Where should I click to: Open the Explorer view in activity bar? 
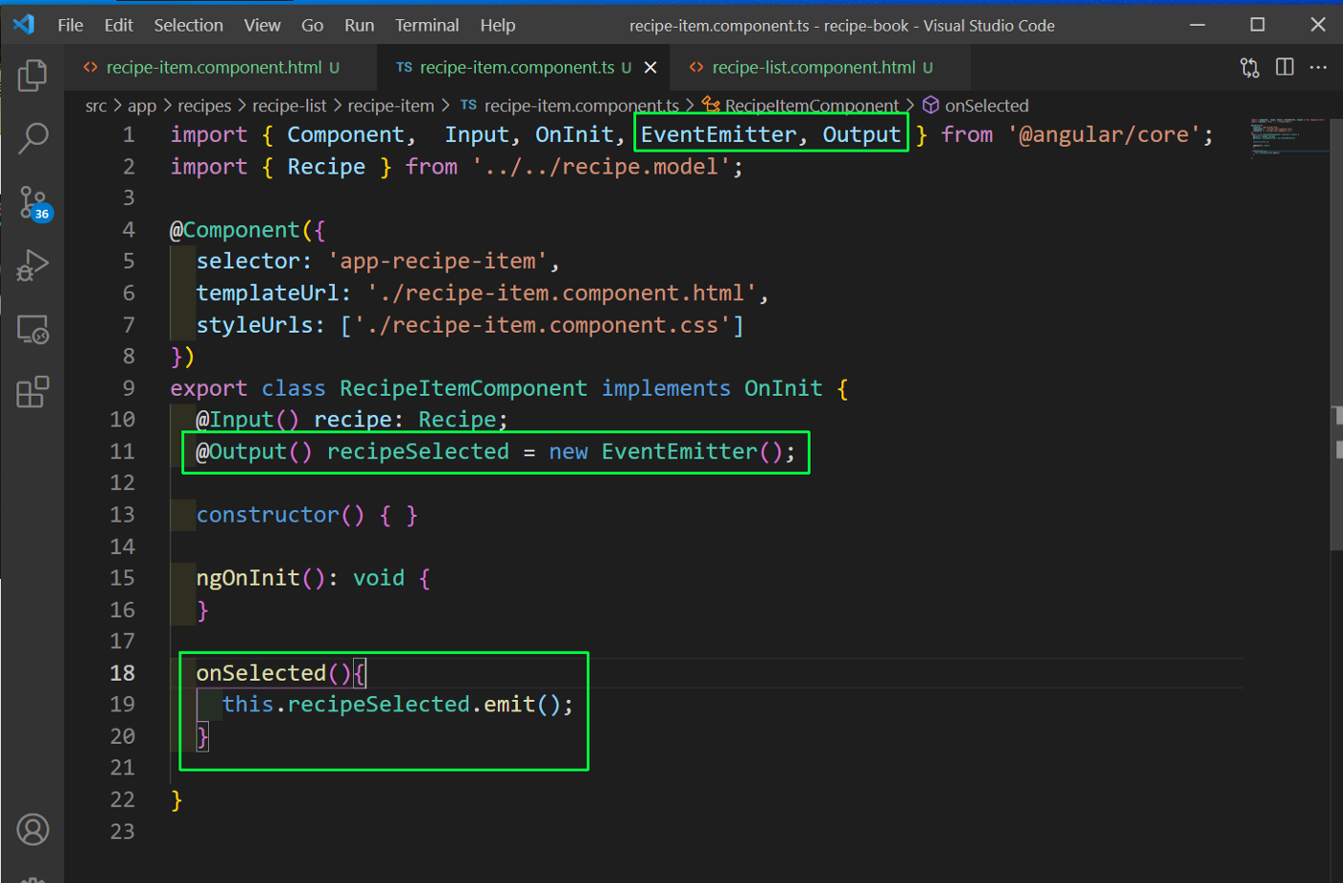tap(33, 75)
